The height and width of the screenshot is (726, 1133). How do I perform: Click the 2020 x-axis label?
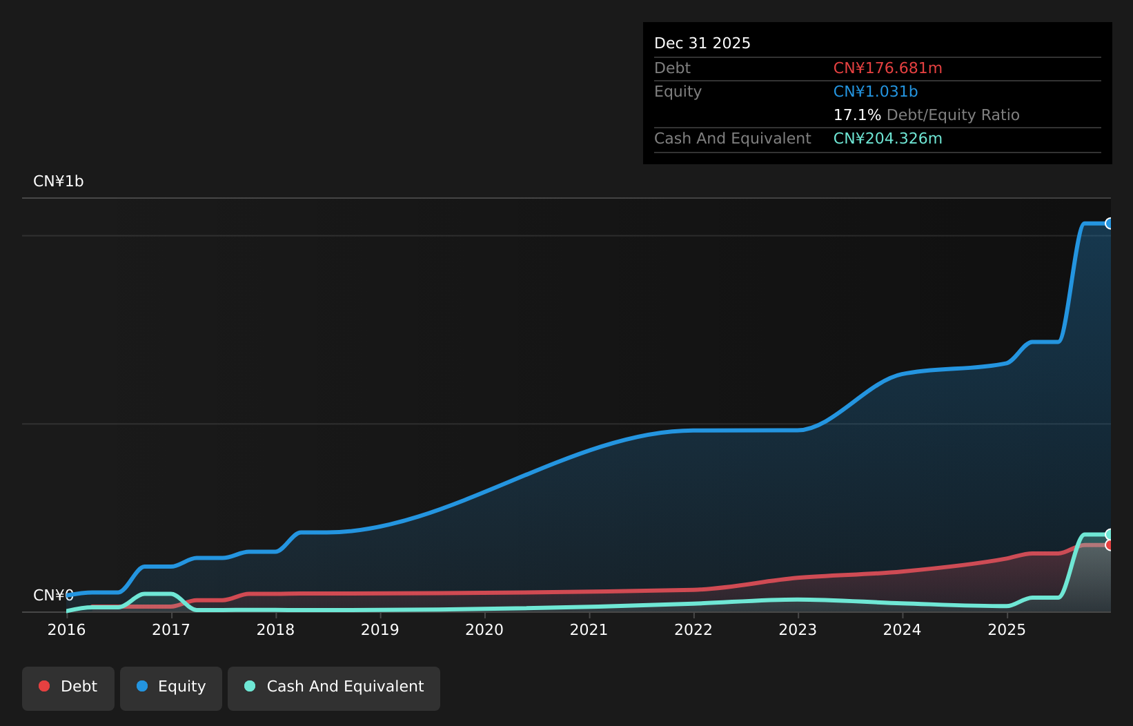(484, 630)
